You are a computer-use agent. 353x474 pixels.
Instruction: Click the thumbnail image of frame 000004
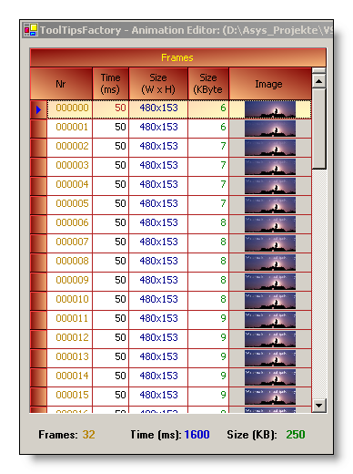point(270,186)
